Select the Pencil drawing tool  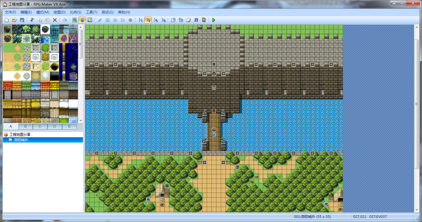(x=100, y=20)
